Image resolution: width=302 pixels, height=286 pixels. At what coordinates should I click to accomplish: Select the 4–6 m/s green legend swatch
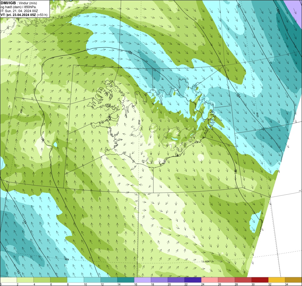[x=42, y=280]
